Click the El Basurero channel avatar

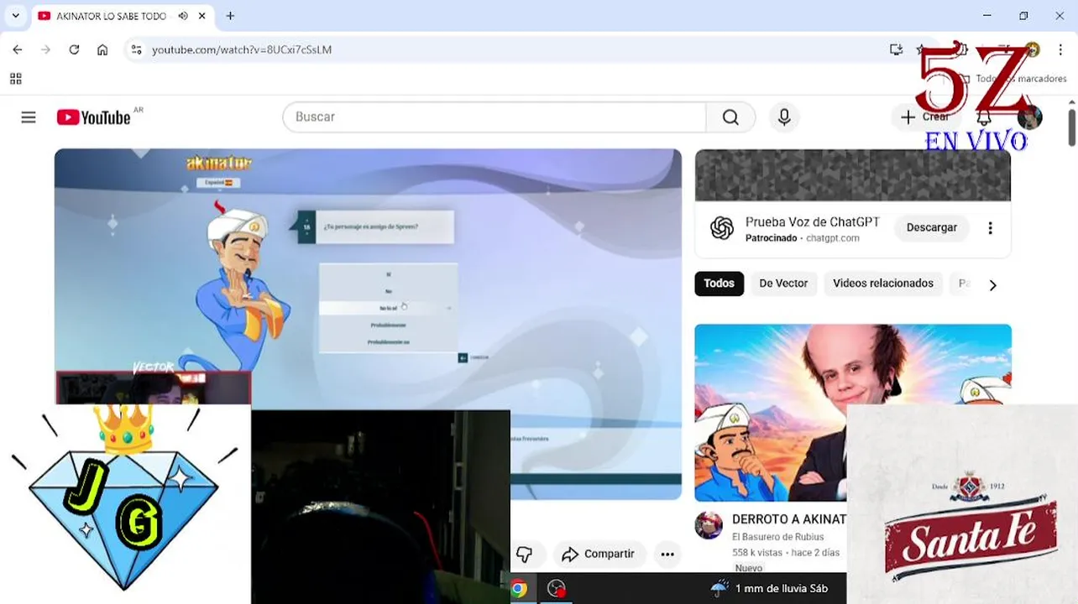point(709,526)
